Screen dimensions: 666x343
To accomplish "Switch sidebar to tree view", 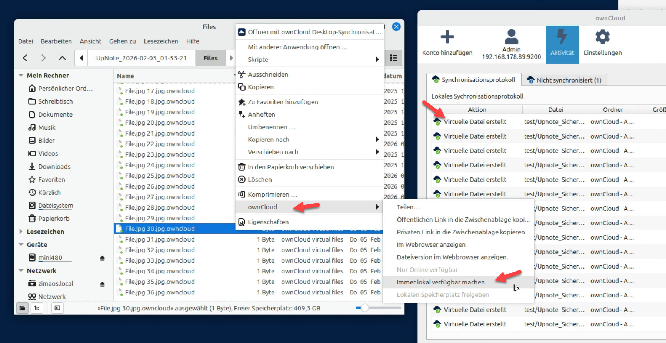I will tap(37, 308).
